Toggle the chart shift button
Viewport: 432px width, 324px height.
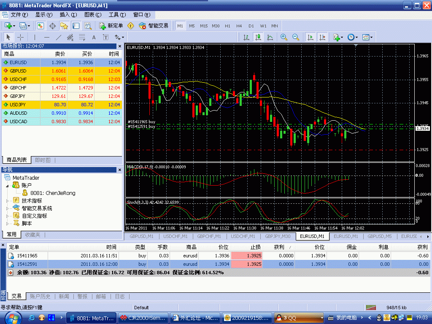tap(322, 37)
